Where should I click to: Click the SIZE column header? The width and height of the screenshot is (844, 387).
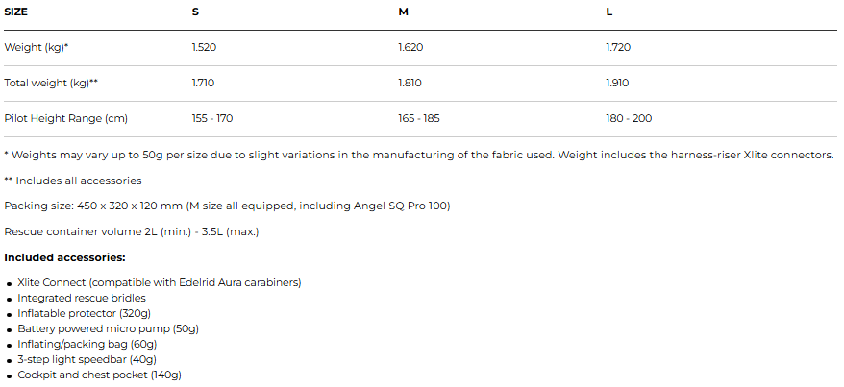click(16, 12)
